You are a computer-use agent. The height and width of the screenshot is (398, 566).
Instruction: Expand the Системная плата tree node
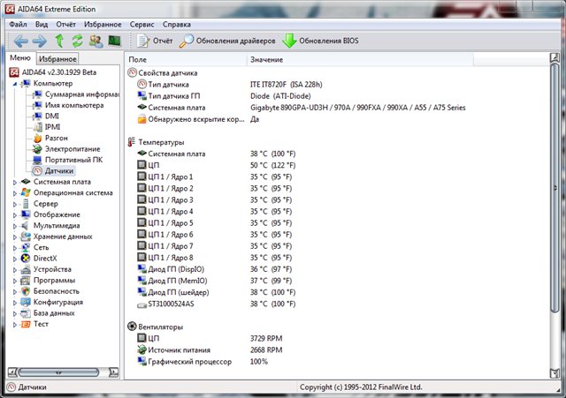[14, 182]
